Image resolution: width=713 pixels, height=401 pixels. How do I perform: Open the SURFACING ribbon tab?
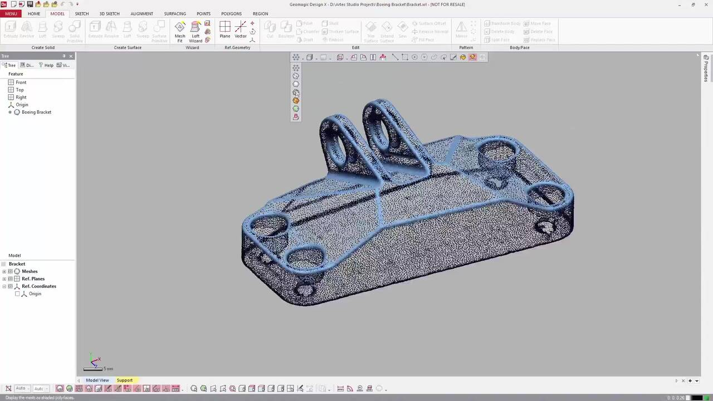175,13
